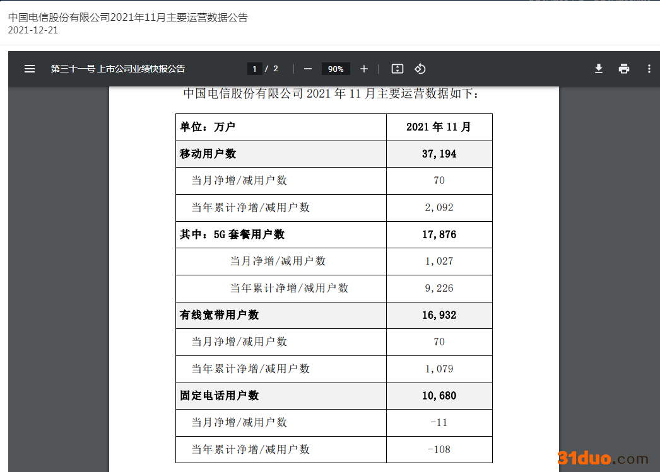Screen dimensions: 660x472
Task: Select the 90% zoom level field
Action: pos(336,69)
